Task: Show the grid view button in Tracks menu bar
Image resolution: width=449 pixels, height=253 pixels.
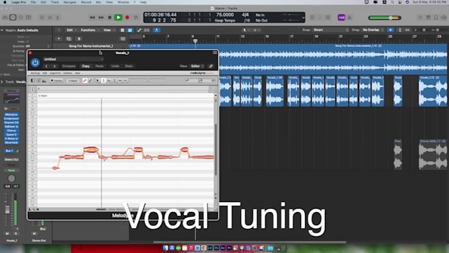Action: (122, 30)
